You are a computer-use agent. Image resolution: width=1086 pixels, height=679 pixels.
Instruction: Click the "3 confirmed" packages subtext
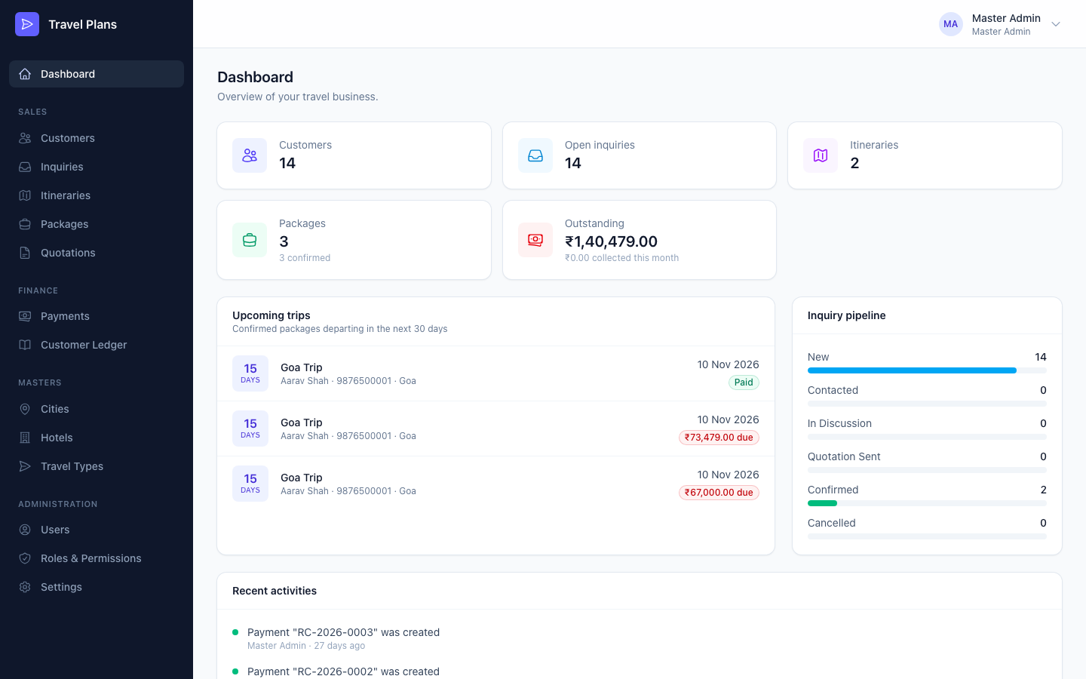[x=305, y=258]
